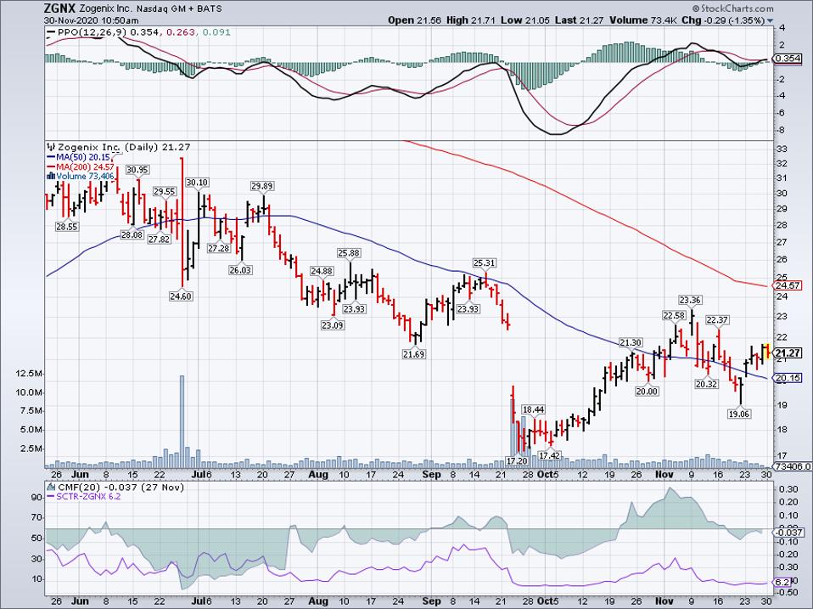Click the Chg -0.29 (-1.35%) value
The height and width of the screenshot is (609, 813).
pyautogui.click(x=723, y=20)
